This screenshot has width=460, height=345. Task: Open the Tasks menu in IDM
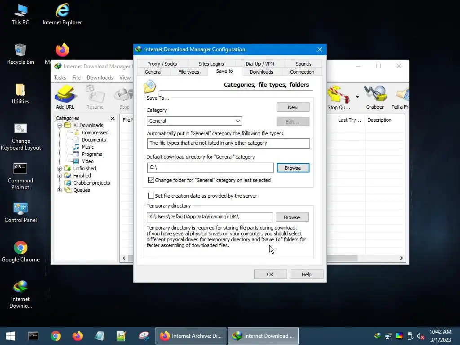coord(60,78)
